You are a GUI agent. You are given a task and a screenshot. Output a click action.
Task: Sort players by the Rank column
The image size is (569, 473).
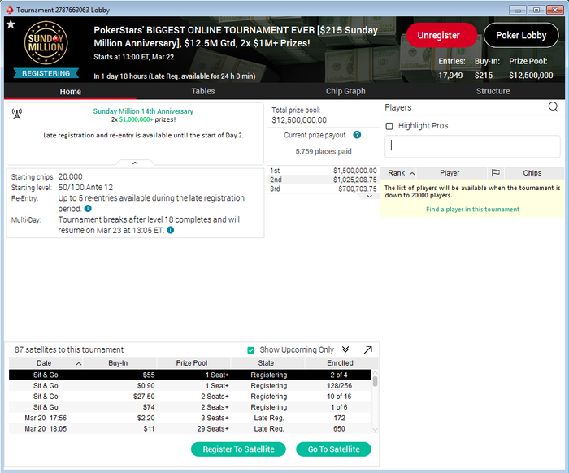(x=399, y=173)
